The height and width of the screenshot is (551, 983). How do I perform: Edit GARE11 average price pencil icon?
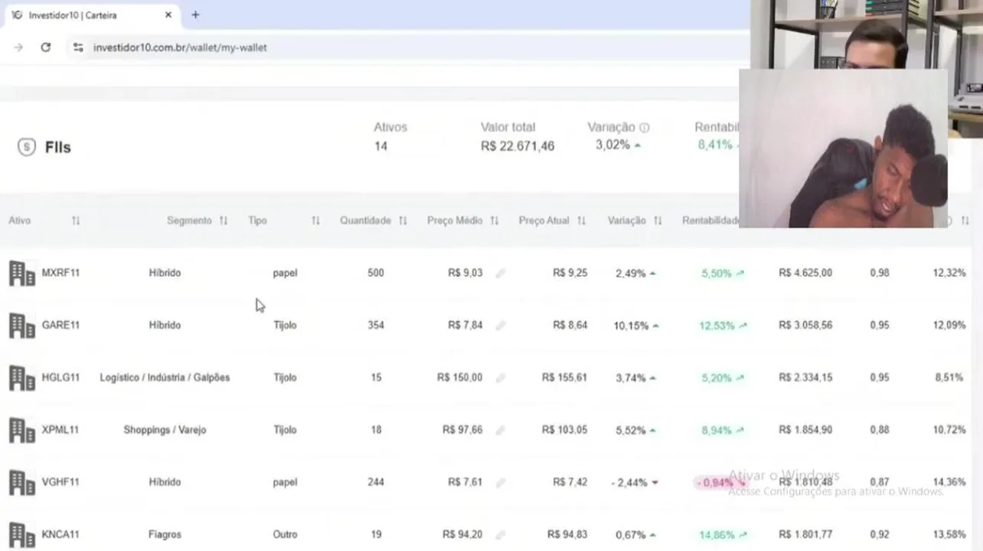500,325
